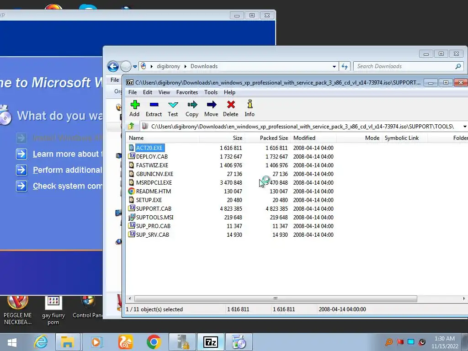Click the Copy toolbar icon

coord(192,105)
